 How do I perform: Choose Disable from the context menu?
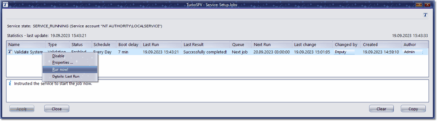70,56
